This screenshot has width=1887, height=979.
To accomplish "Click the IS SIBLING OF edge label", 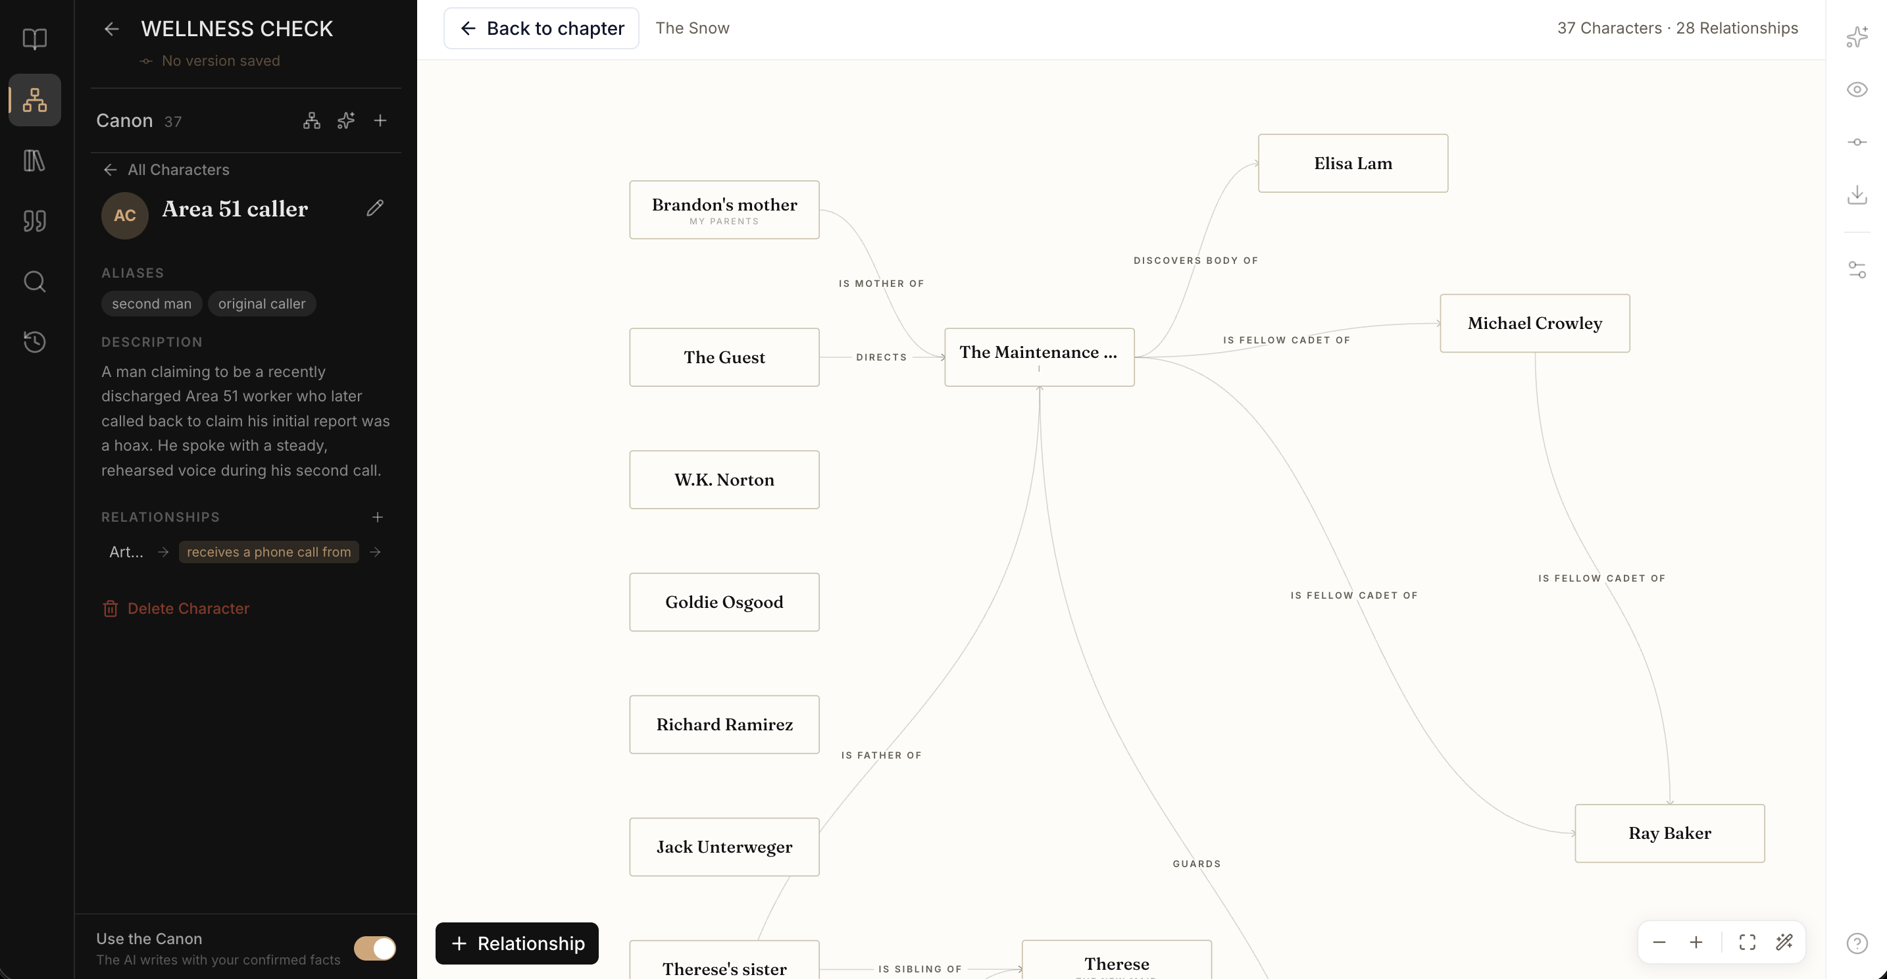I will [920, 970].
